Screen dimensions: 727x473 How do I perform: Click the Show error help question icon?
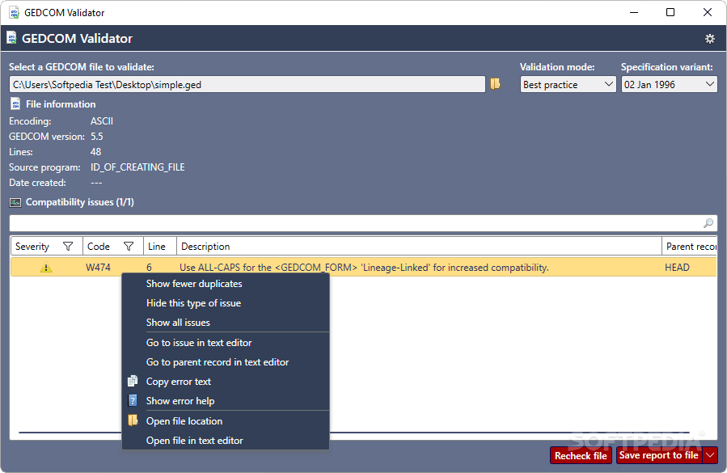point(133,401)
